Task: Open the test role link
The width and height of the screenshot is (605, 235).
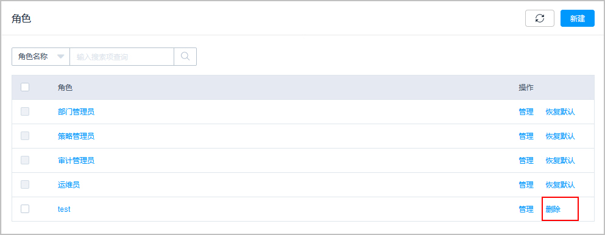Action: point(64,209)
